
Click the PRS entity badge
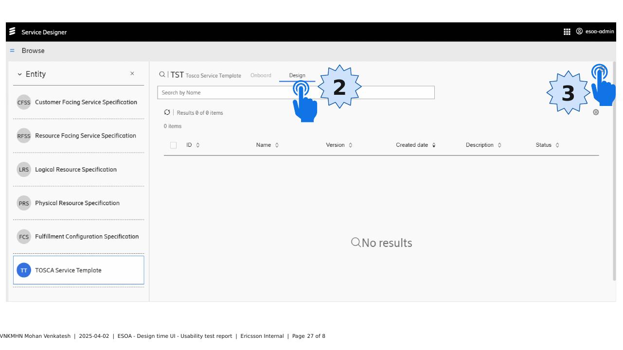click(24, 203)
